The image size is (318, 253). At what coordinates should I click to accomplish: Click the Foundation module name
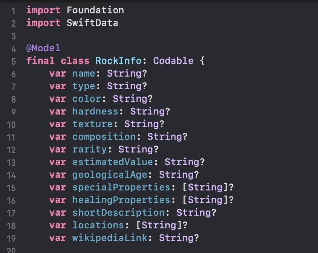tap(95, 10)
